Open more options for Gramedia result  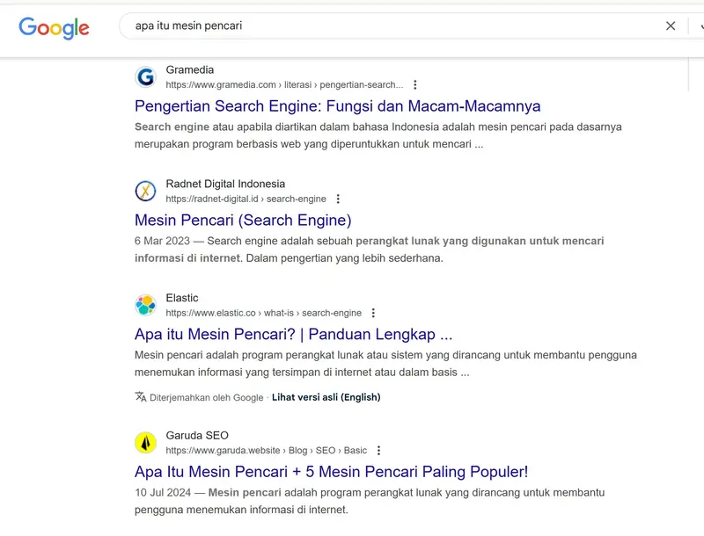[x=414, y=84]
